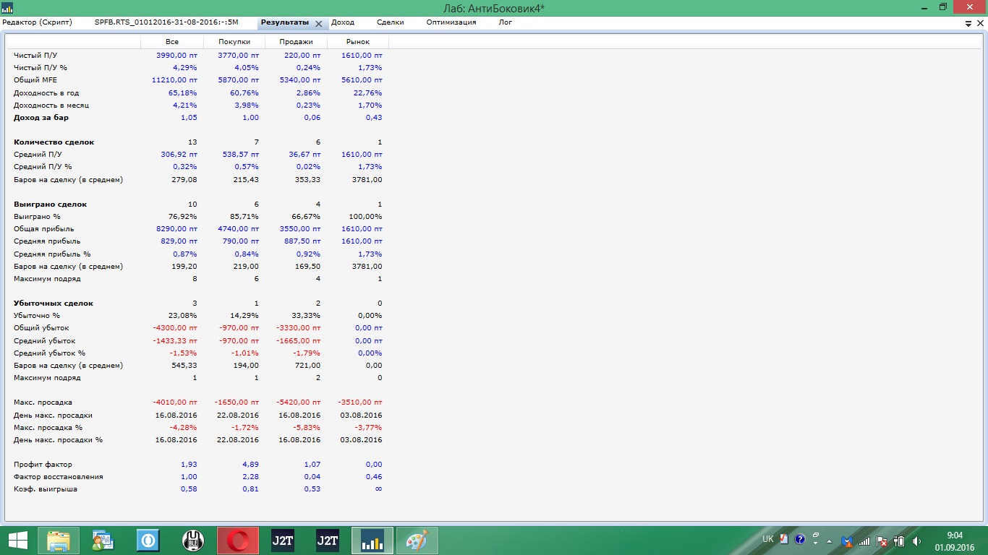Show the Лог tab
The image size is (988, 555).
(506, 22)
